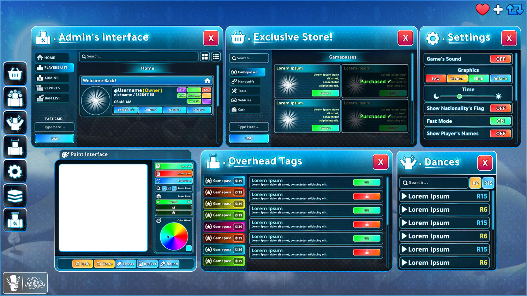This screenshot has width=527, height=296.
Task: Select Handcuffs category in Exclusive Store
Action: click(x=245, y=81)
